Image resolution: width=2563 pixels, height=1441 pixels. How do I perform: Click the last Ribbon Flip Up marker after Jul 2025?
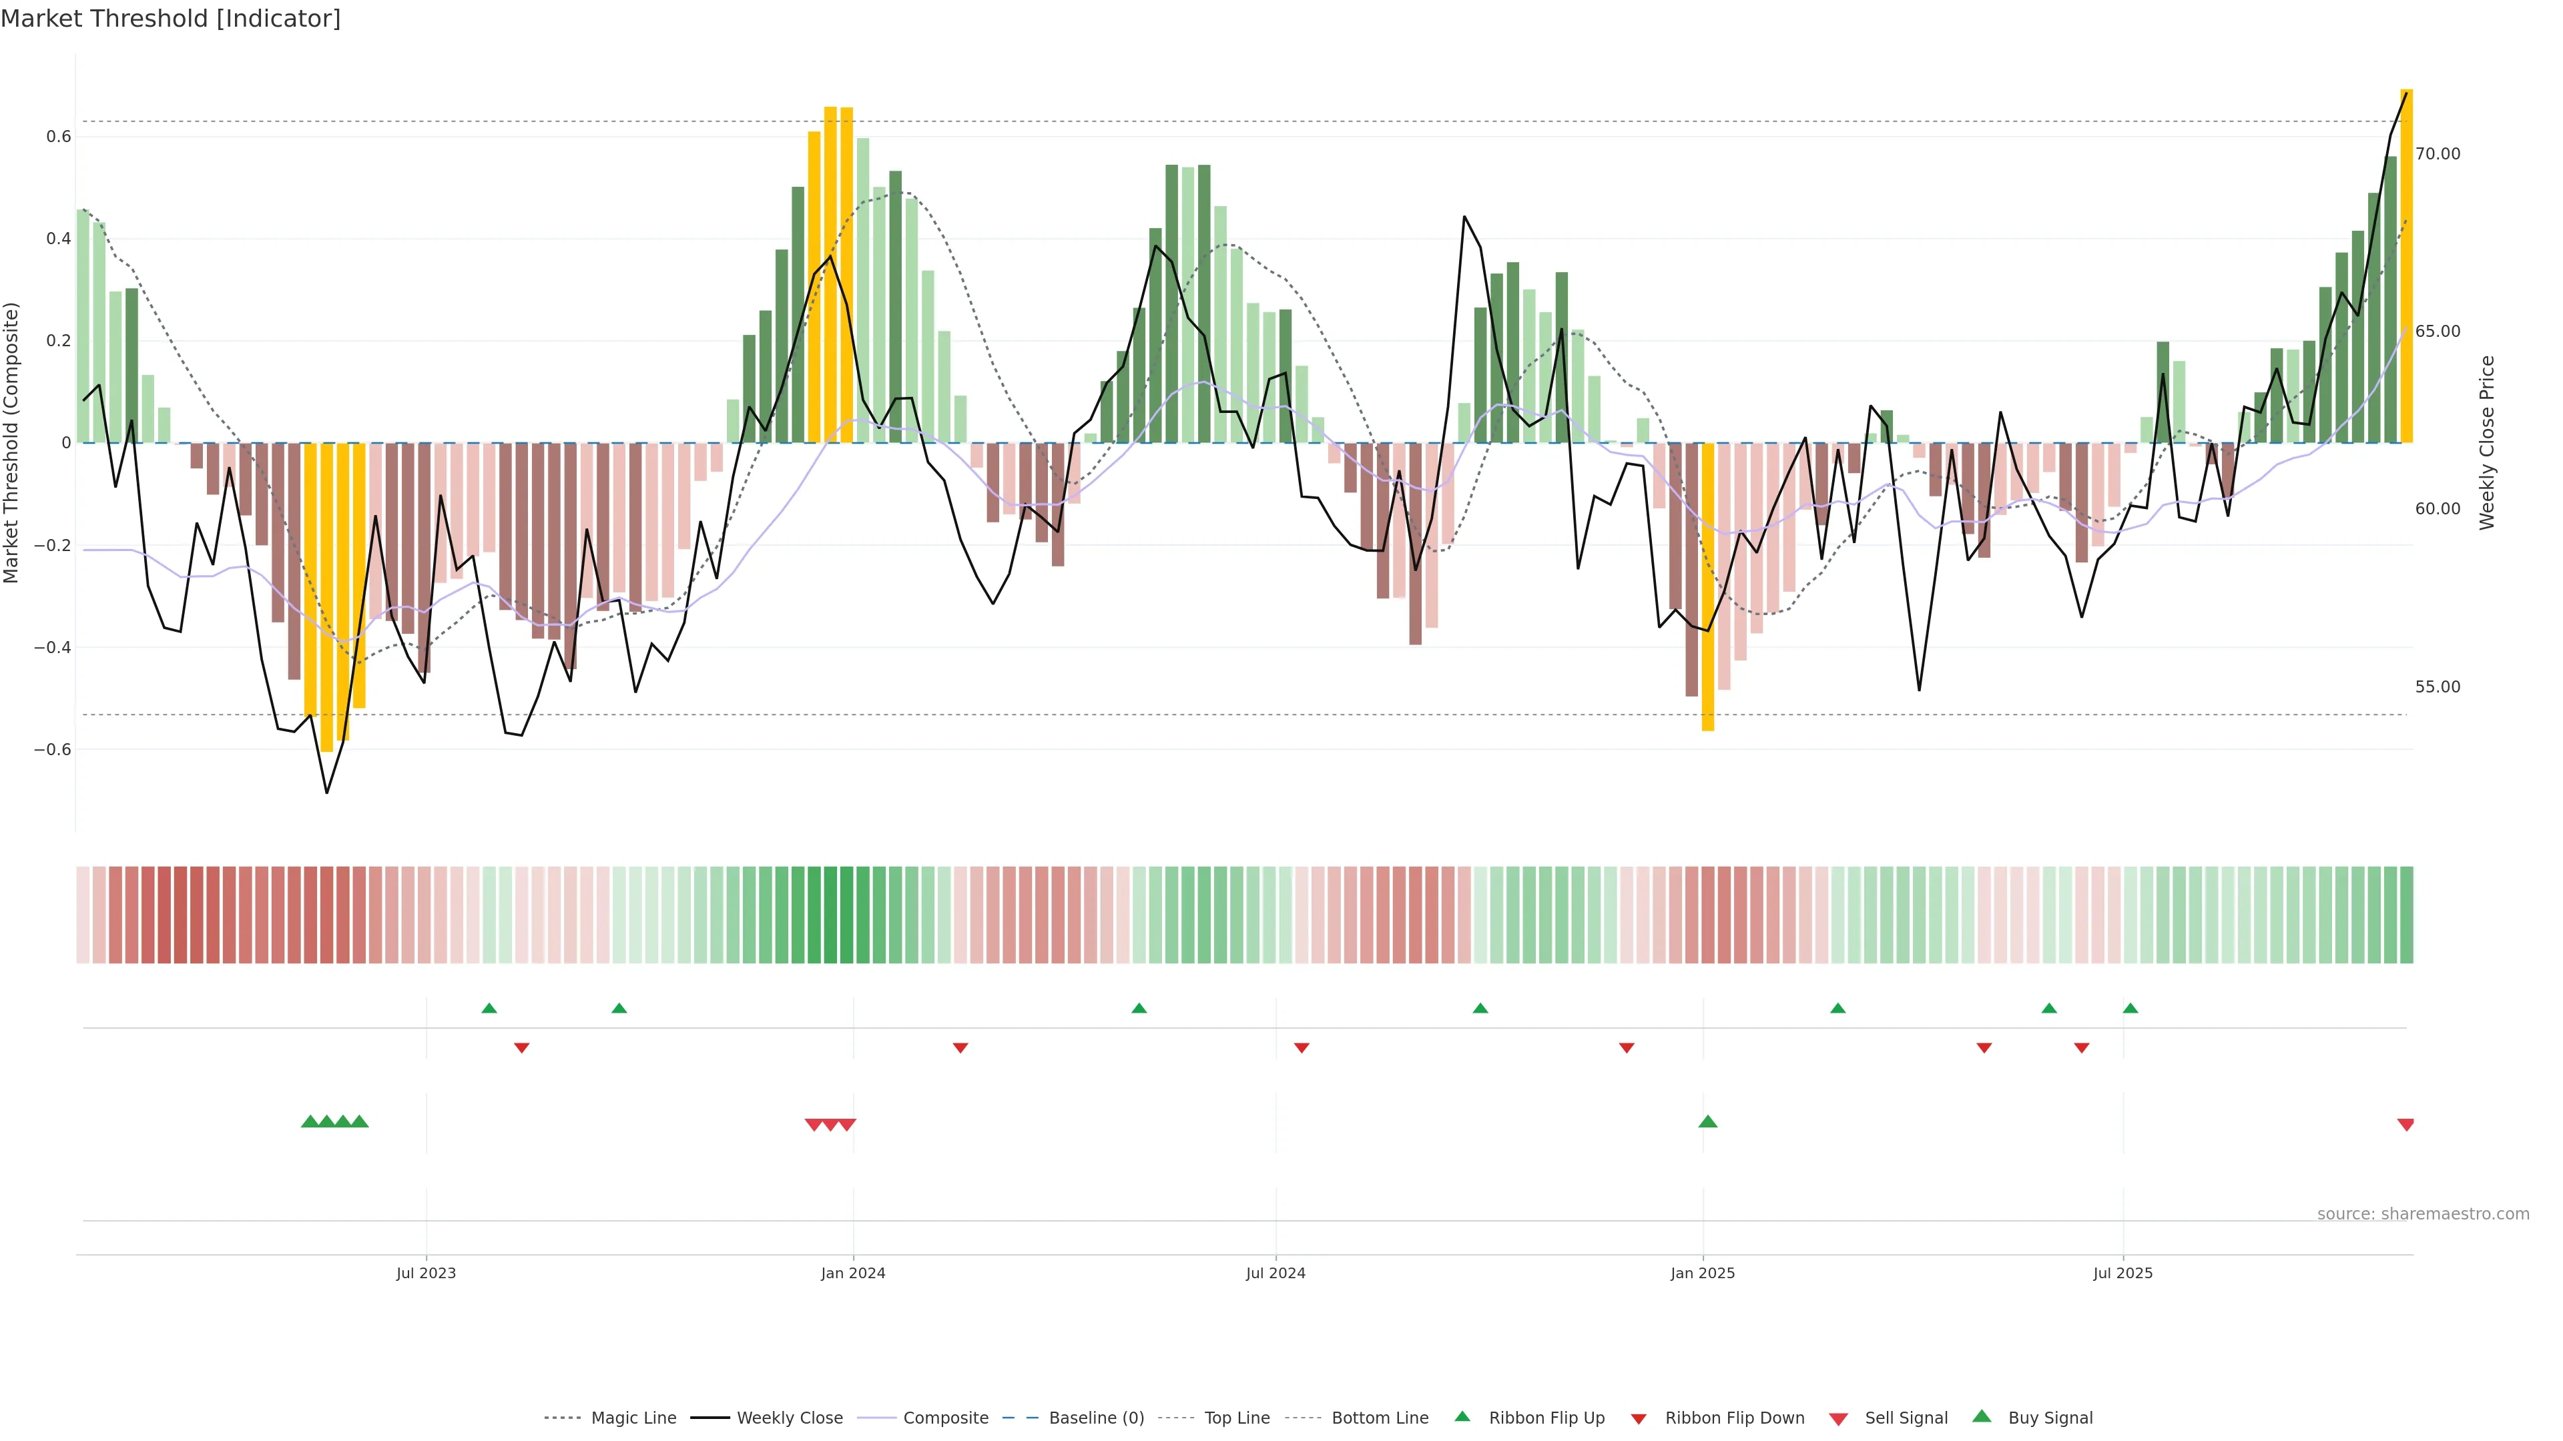(2130, 1009)
